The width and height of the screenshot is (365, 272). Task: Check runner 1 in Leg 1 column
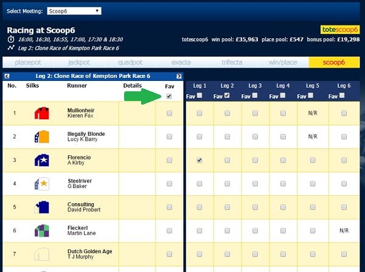(200, 113)
